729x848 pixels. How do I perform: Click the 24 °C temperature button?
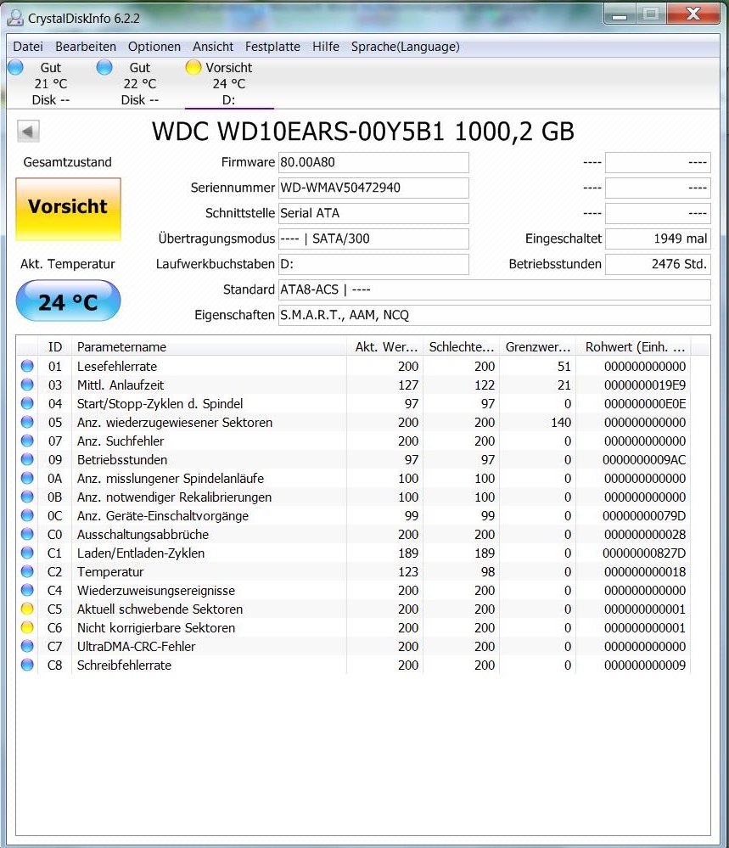pyautogui.click(x=68, y=301)
